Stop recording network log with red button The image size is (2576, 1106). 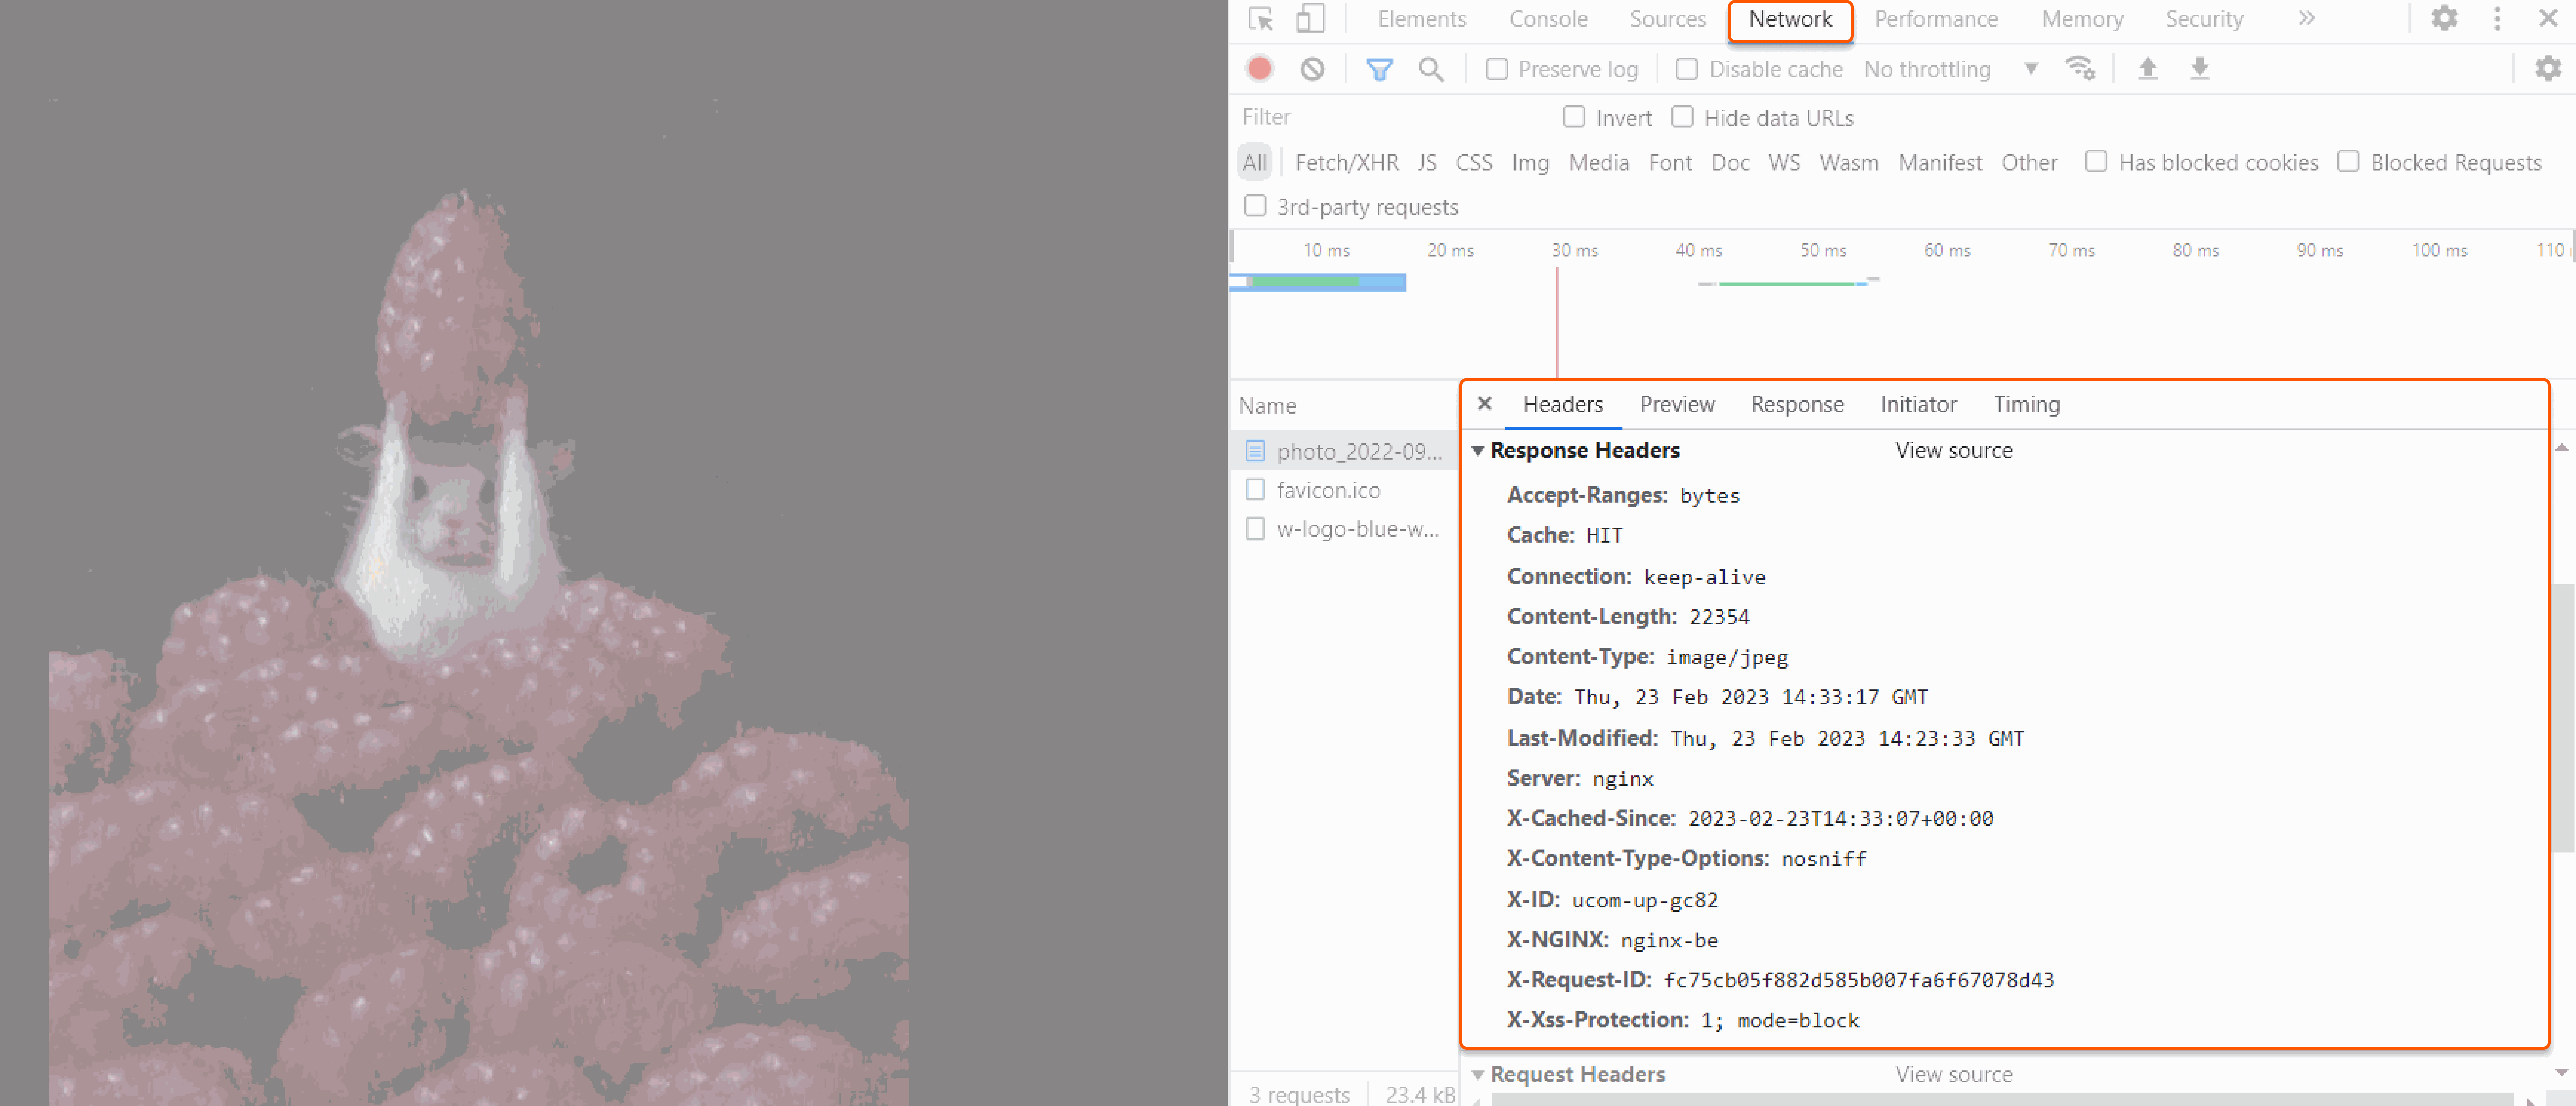(x=1260, y=69)
